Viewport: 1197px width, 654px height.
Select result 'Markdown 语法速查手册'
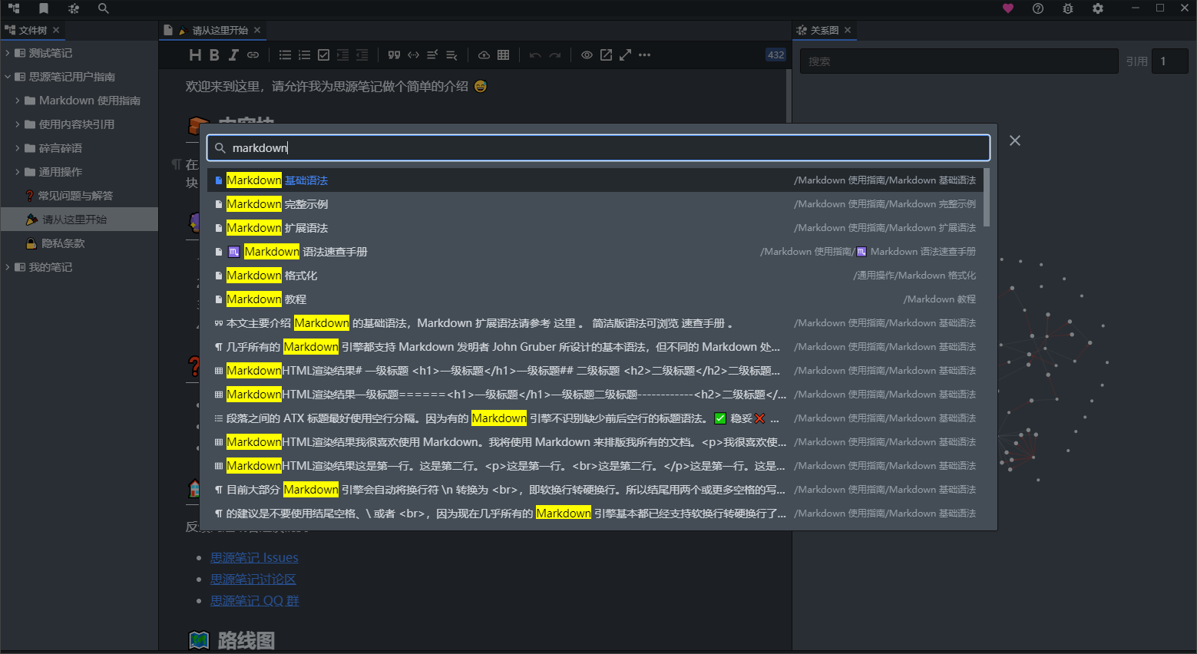pyautogui.click(x=595, y=252)
